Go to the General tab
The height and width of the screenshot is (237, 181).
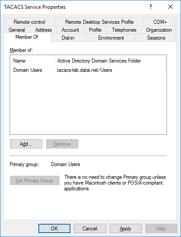(x=17, y=30)
